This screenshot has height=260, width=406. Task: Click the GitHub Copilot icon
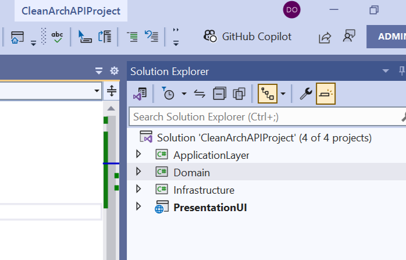tap(210, 36)
